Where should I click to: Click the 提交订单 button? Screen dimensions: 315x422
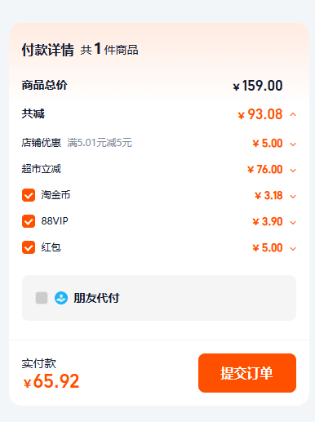point(247,373)
